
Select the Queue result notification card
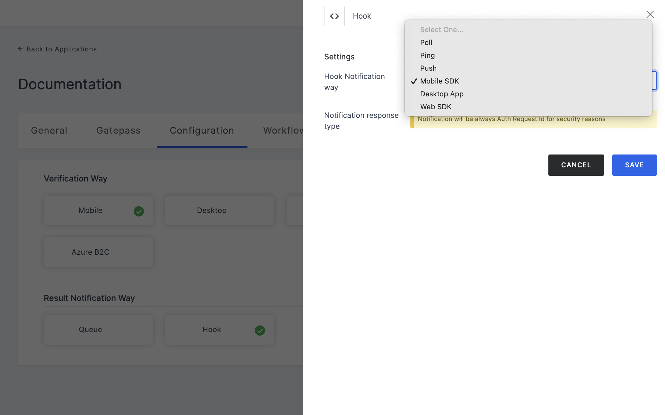(x=98, y=330)
